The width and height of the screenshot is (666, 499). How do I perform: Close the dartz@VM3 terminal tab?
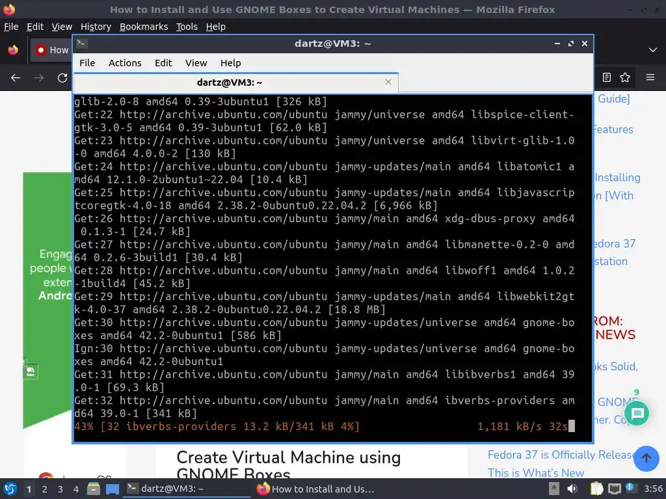(x=388, y=82)
